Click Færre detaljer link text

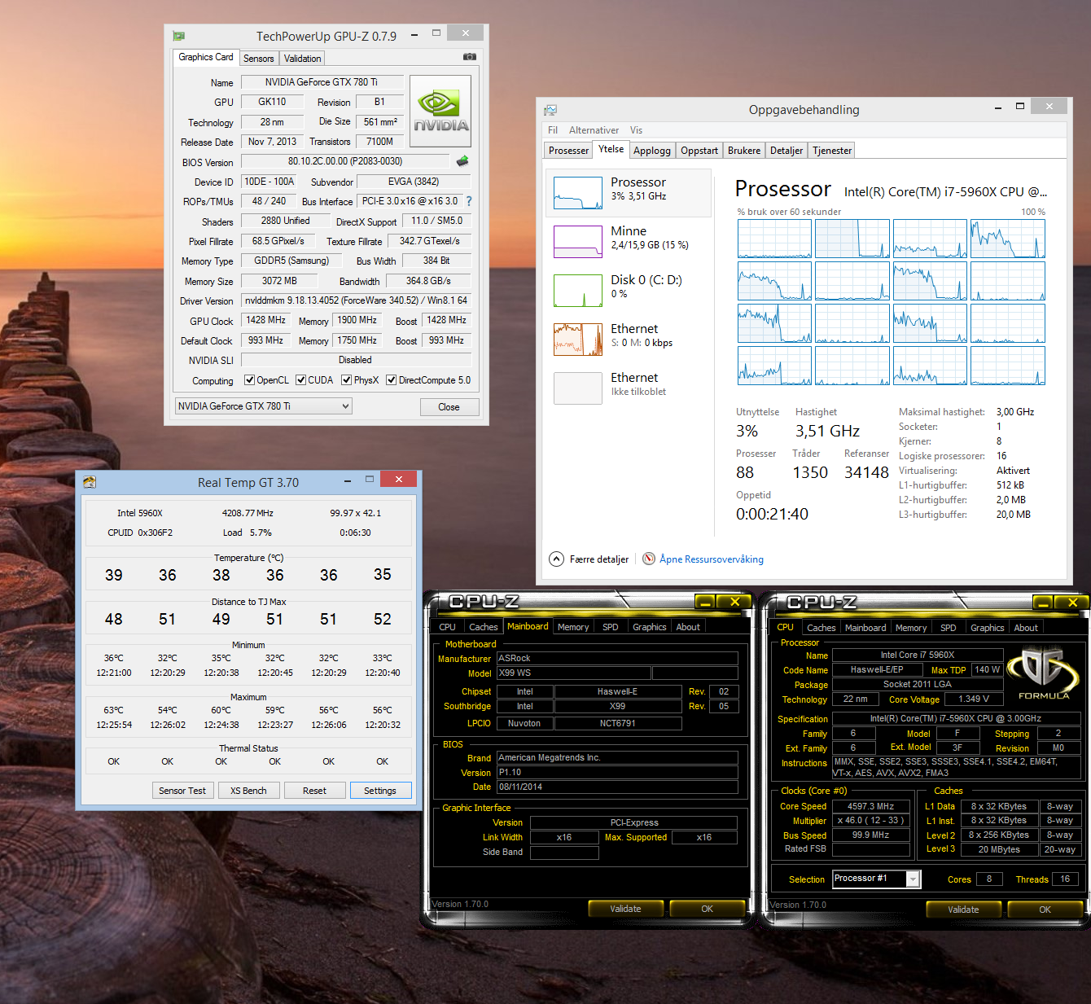(x=599, y=559)
